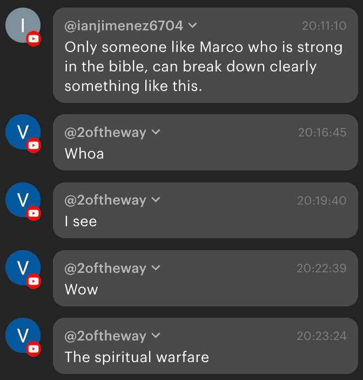Open the chevron menu on "The spiritual warfare" message
This screenshot has width=363, height=380.
click(x=156, y=336)
